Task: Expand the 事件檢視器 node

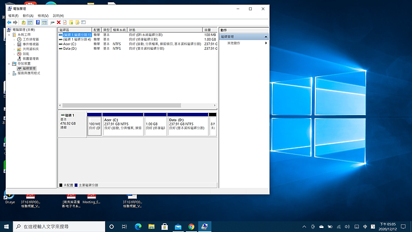Action: [14, 44]
